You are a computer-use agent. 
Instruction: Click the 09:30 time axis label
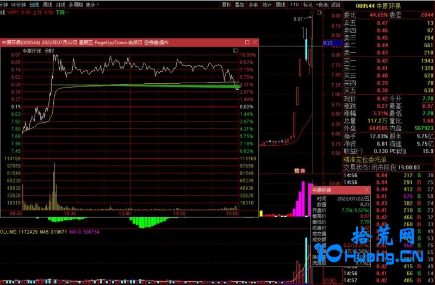16,213
